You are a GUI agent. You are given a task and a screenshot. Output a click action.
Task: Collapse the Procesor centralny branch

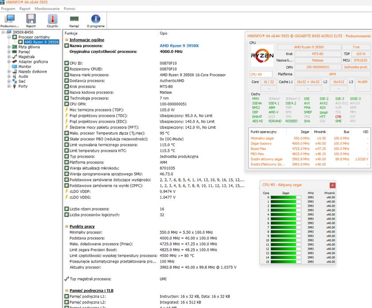tap(9, 37)
